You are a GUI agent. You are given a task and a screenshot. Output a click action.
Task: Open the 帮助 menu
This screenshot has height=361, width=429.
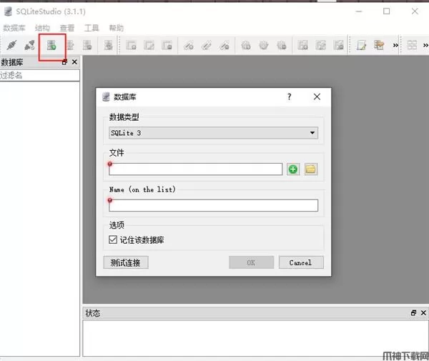(117, 28)
